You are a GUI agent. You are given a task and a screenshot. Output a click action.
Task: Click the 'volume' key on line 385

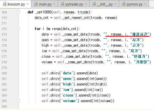69,101
